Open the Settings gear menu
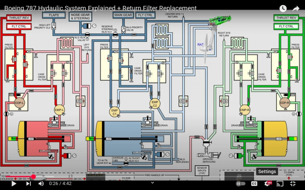Image resolution: width=305 pixels, height=190 pixels. (x=267, y=184)
